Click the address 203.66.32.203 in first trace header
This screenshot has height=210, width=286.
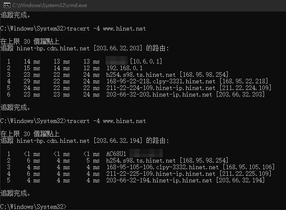[x=118, y=48]
